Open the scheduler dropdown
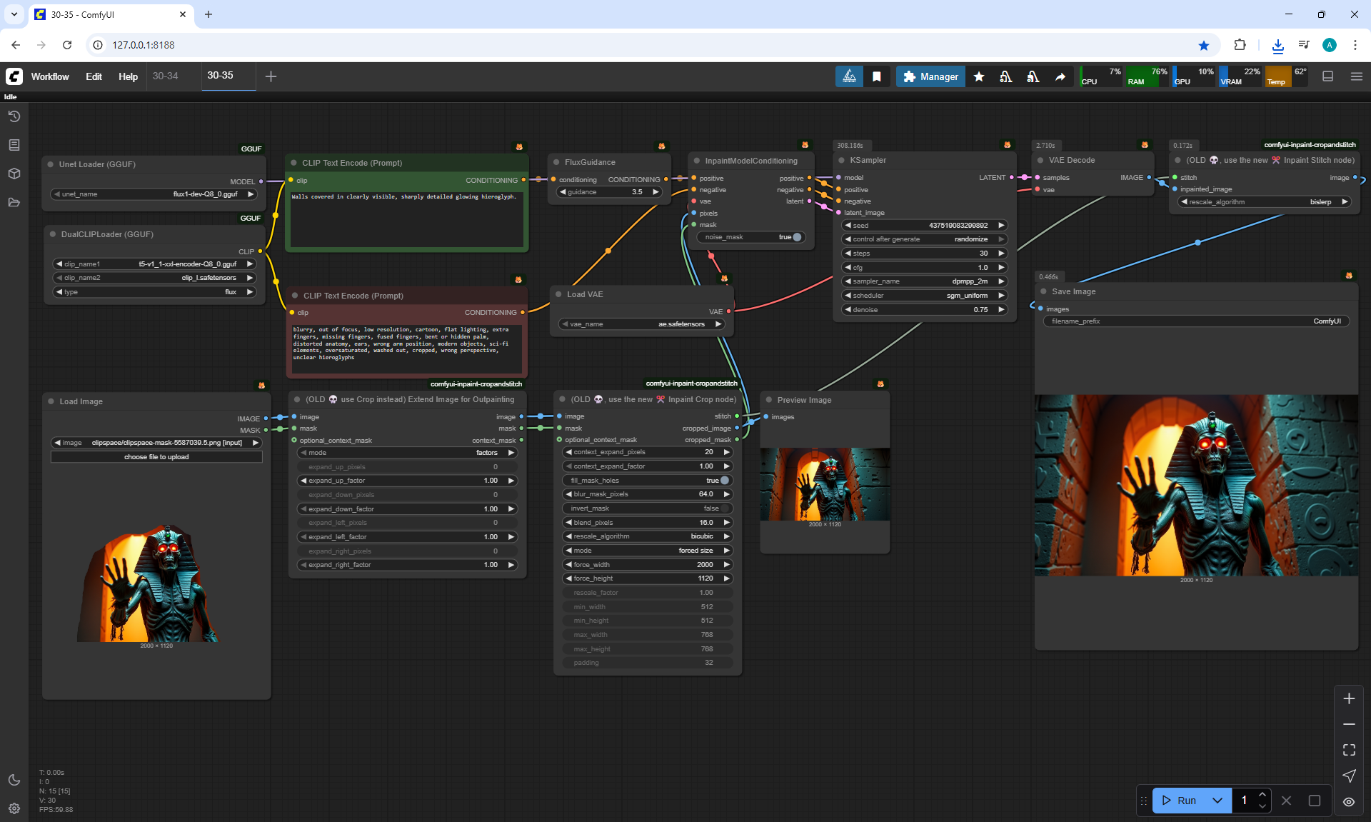Image resolution: width=1371 pixels, height=822 pixels. coord(924,296)
